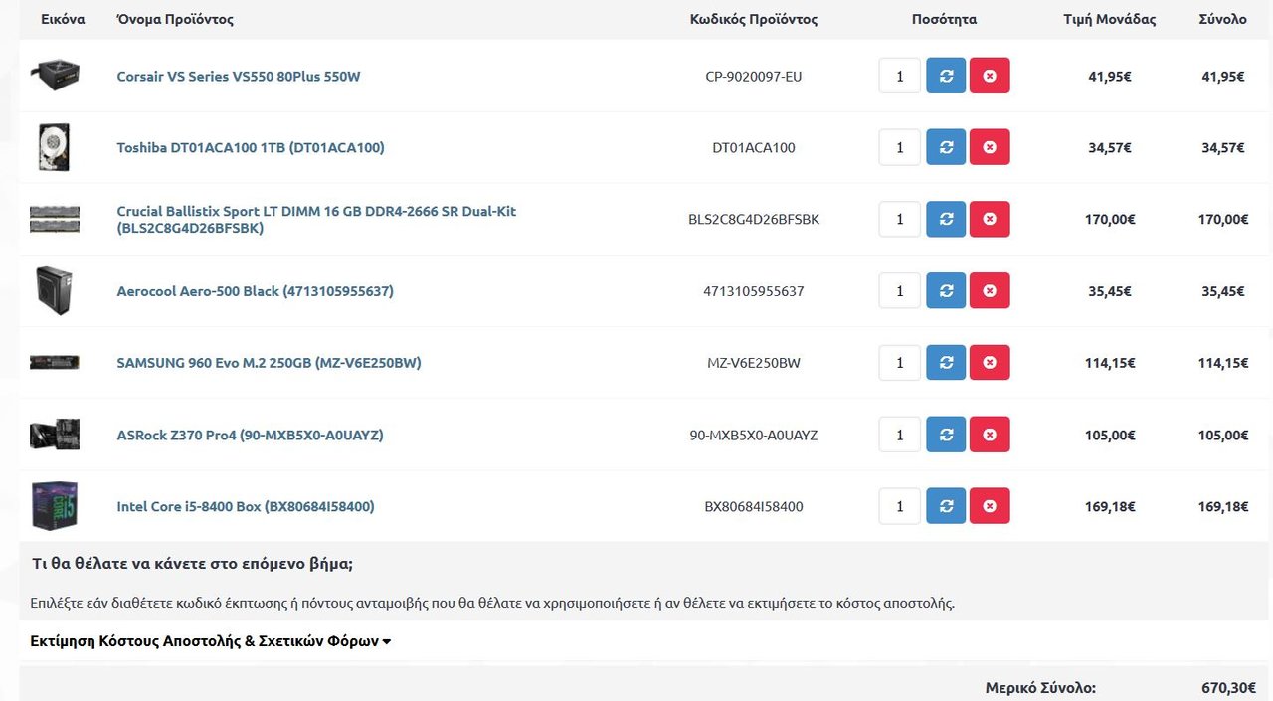Image resolution: width=1273 pixels, height=701 pixels.
Task: Open Samsung 960 Evo SSD image
Action: [x=55, y=363]
